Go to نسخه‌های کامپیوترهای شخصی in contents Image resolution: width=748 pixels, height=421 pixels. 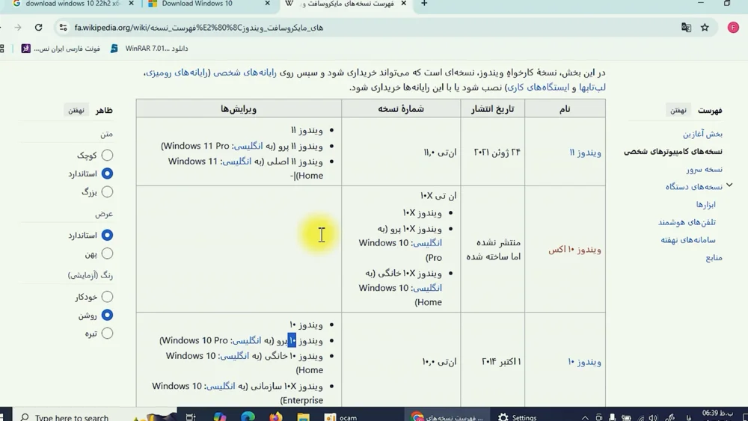(x=673, y=152)
